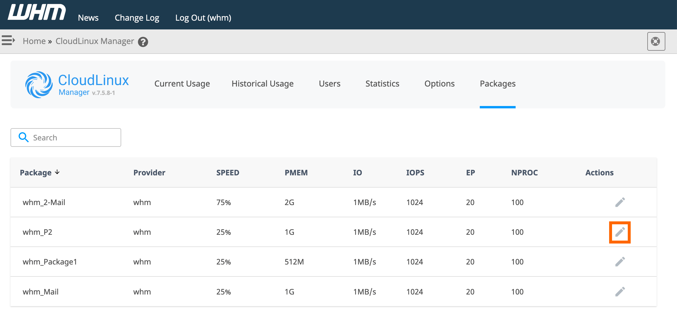Open the Historical Usage tab

262,84
